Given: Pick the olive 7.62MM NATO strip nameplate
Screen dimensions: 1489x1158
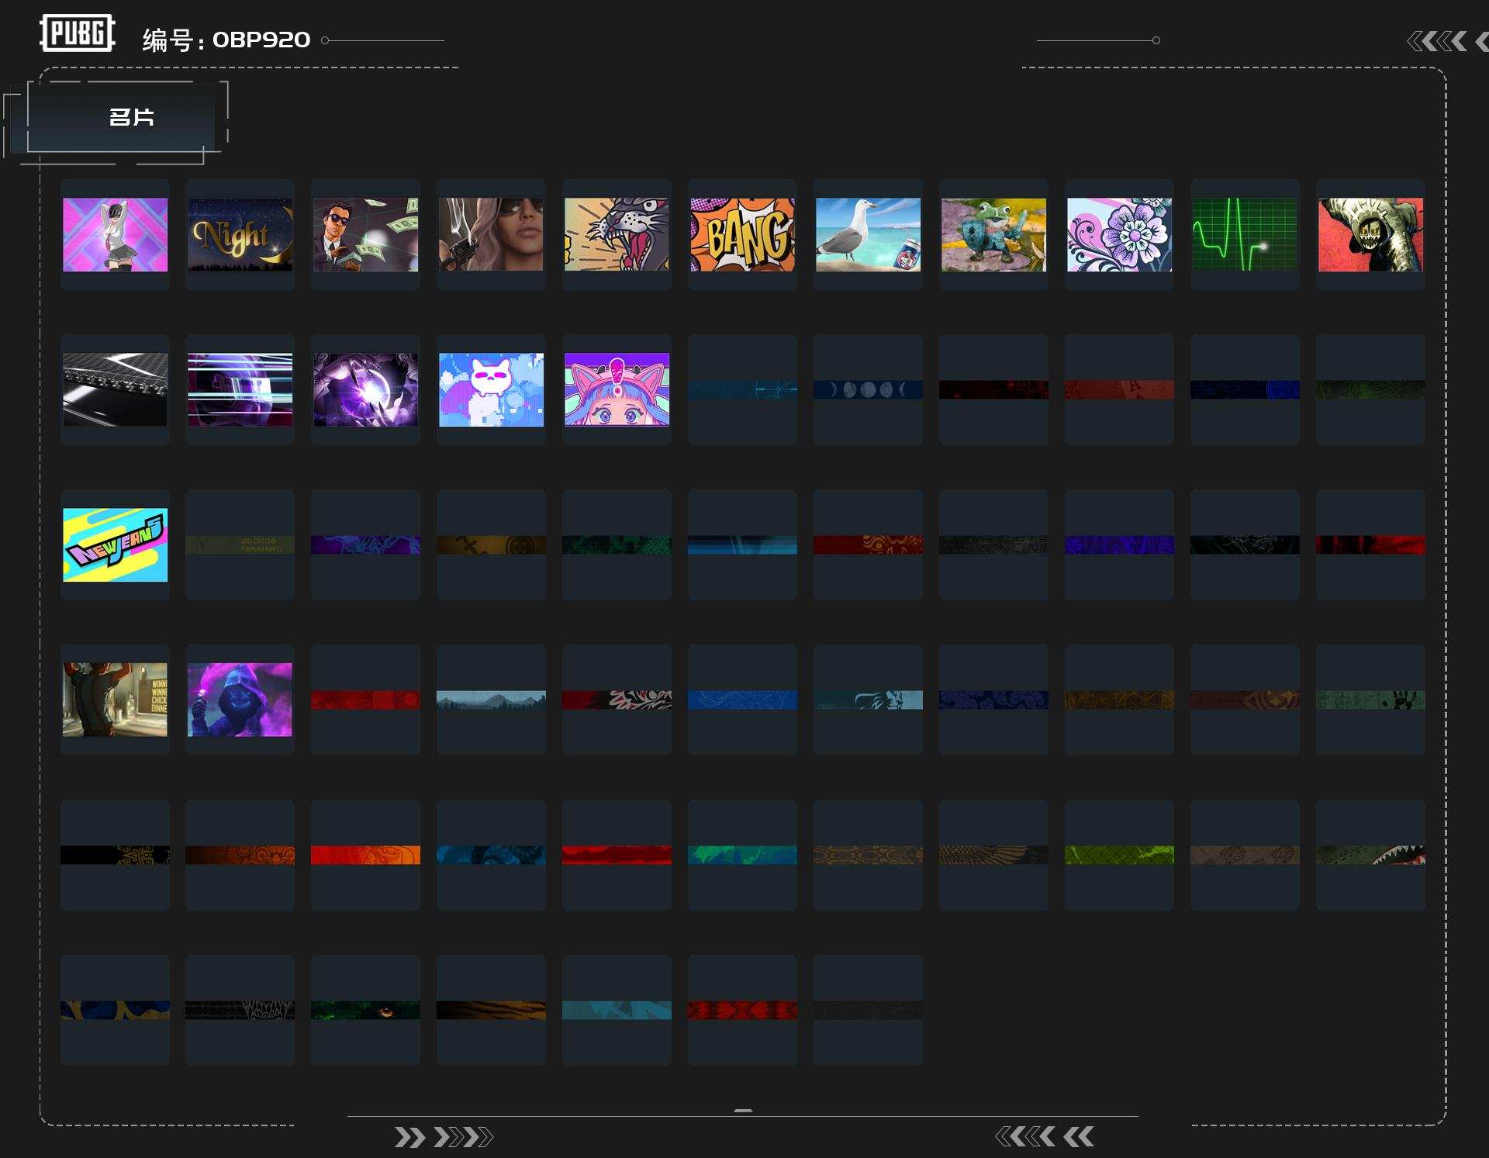Looking at the screenshot, I should [240, 544].
